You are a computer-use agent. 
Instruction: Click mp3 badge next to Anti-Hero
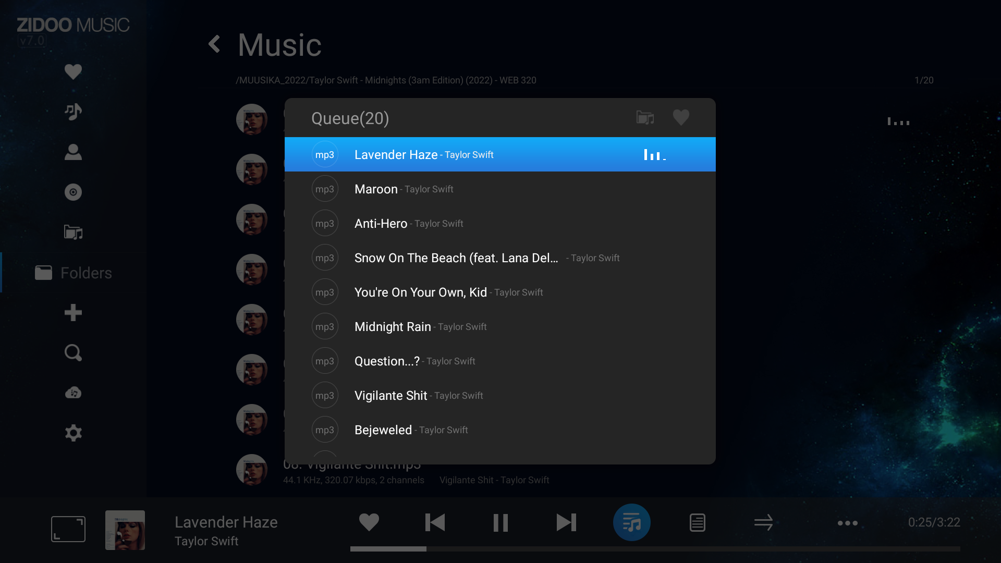(x=325, y=223)
